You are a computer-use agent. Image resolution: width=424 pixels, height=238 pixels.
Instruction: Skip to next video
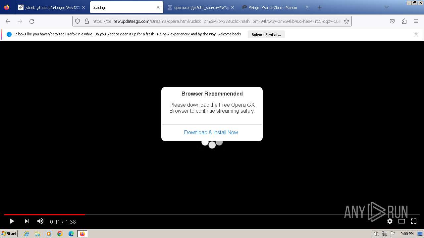[x=27, y=221]
